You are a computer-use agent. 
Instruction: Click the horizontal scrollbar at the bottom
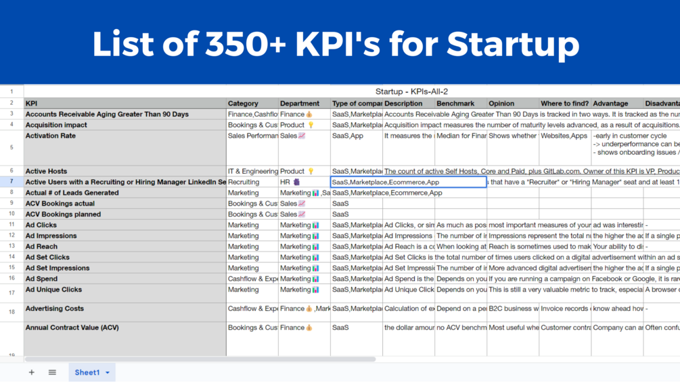click(200, 359)
